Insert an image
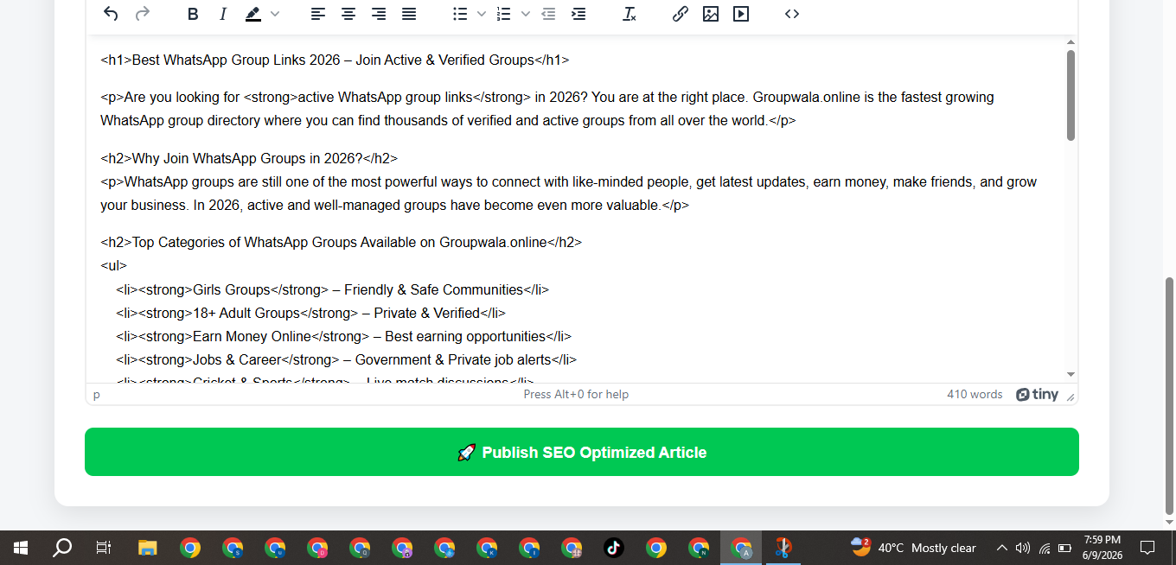The width and height of the screenshot is (1176, 565). point(711,14)
